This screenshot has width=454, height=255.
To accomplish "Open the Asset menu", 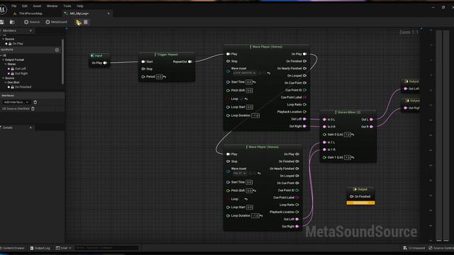I will pyautogui.click(x=37, y=6).
